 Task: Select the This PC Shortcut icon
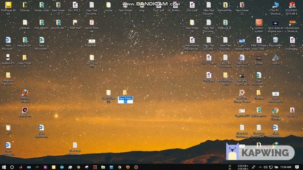coord(276,8)
